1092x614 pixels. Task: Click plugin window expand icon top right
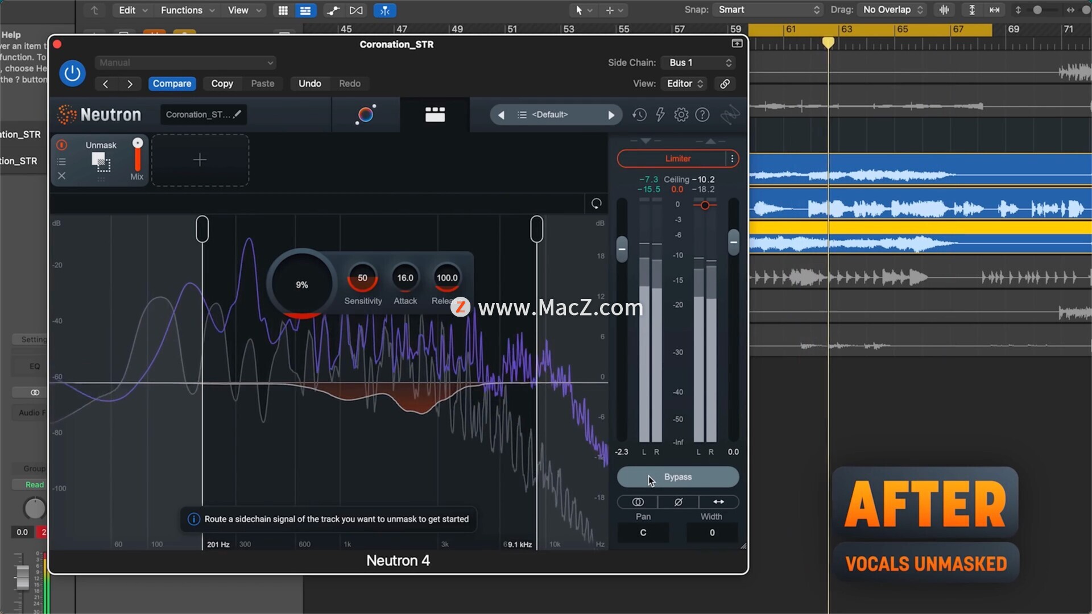(737, 44)
